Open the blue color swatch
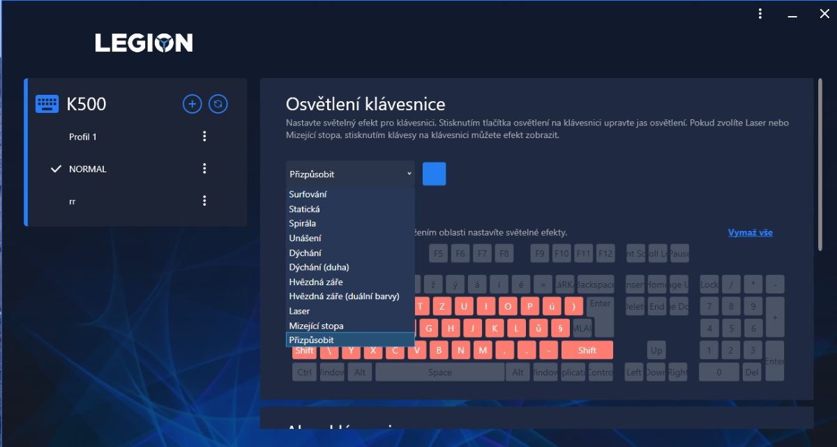 coord(434,174)
